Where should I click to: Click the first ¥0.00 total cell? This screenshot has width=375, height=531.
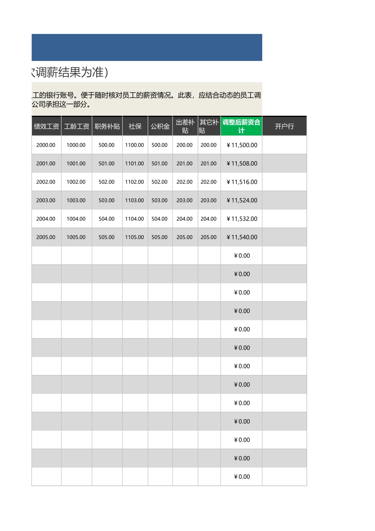point(241,255)
